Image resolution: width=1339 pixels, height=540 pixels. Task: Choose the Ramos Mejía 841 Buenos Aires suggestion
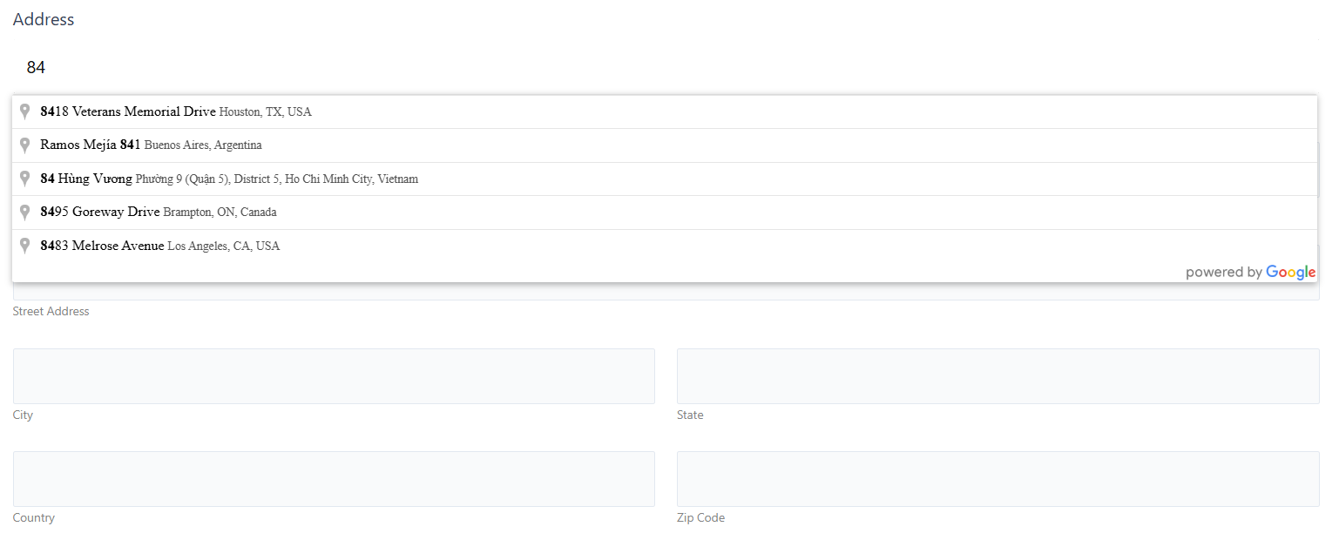(x=151, y=145)
